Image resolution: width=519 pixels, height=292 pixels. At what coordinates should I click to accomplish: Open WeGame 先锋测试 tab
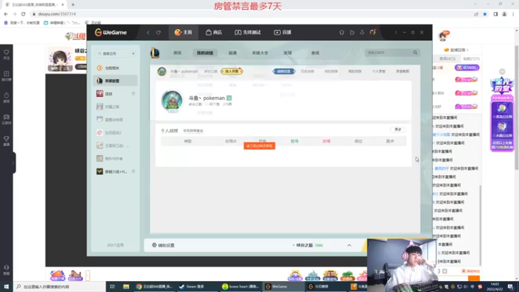248,32
